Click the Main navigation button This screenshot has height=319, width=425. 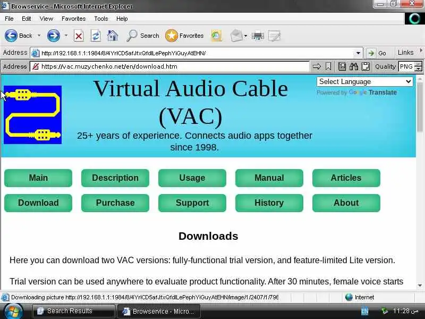[38, 178]
